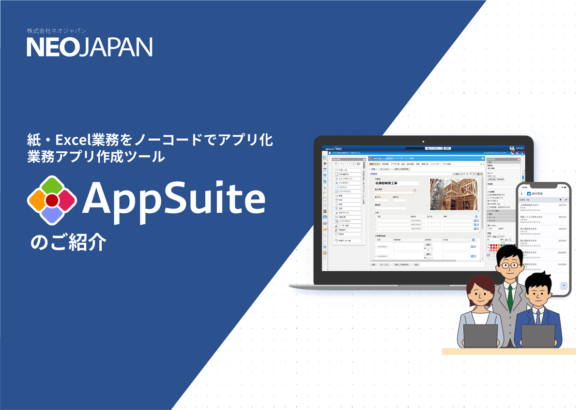Switch to the 画面デザイン tab
581x410 pixels.
375,164
